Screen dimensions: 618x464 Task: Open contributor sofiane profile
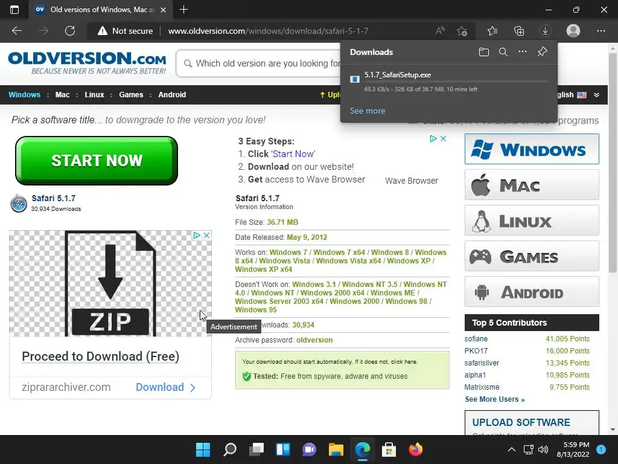click(476, 339)
